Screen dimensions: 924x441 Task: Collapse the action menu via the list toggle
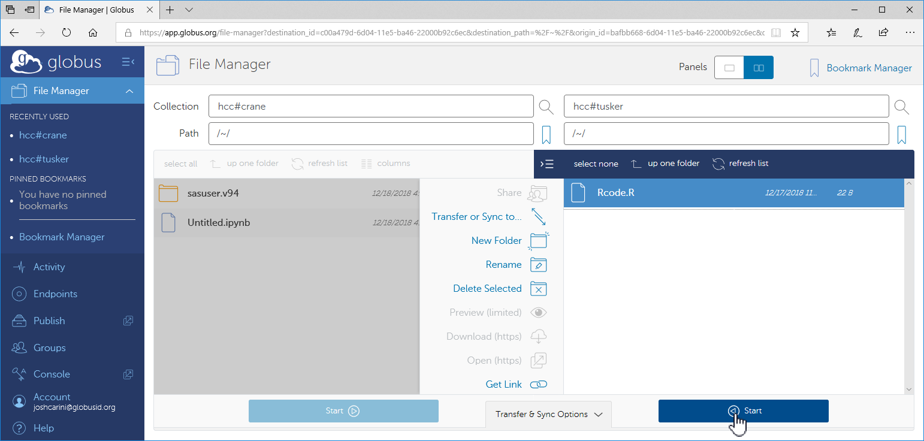546,164
